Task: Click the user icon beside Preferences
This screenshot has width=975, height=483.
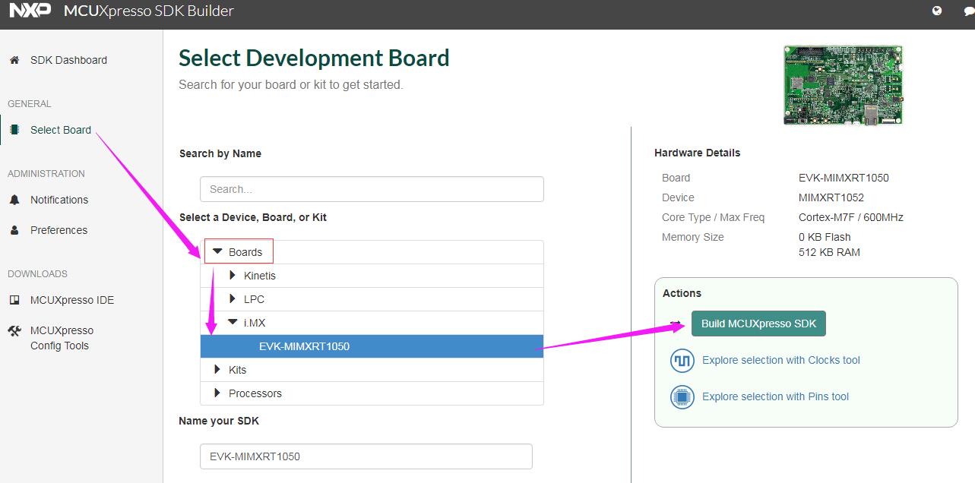Action: 14,230
